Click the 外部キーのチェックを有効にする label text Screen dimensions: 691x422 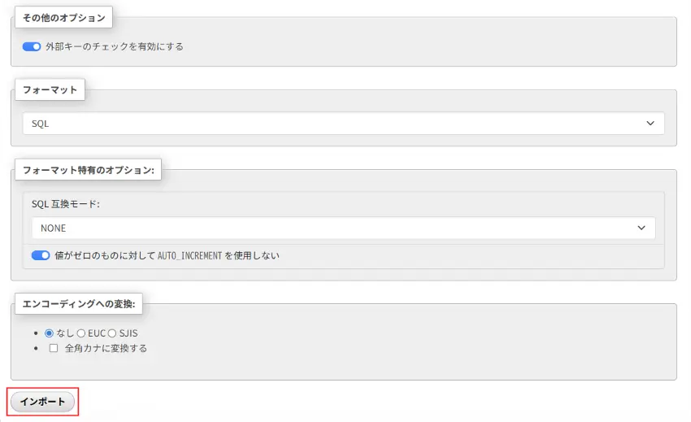pos(115,46)
